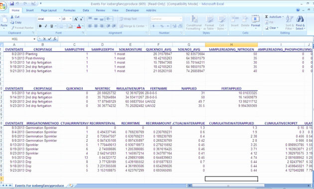Click Merge & Center
Viewport: 314px width, 189px height.
[133, 26]
